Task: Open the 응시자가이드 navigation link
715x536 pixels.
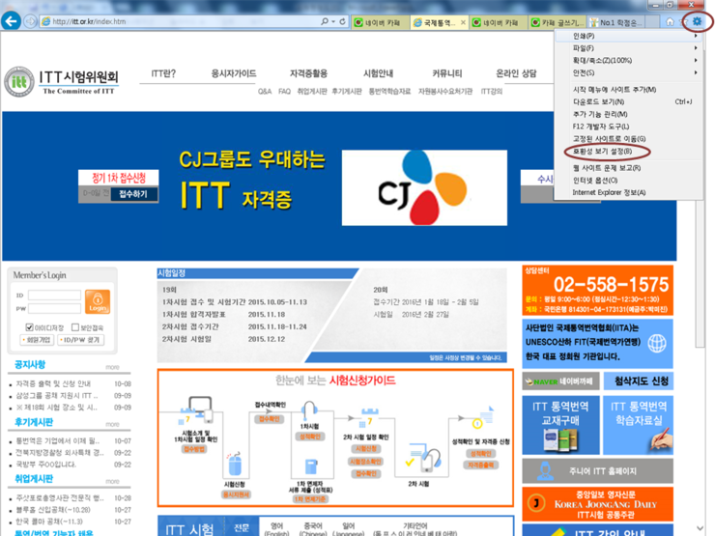Action: coord(233,73)
